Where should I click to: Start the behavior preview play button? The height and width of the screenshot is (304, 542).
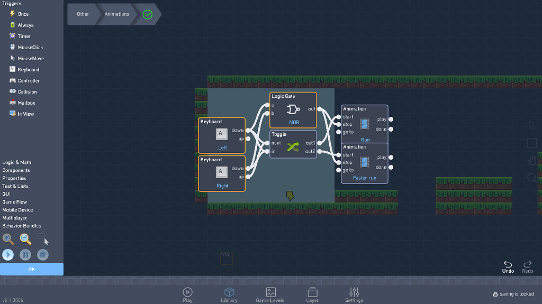(8, 255)
